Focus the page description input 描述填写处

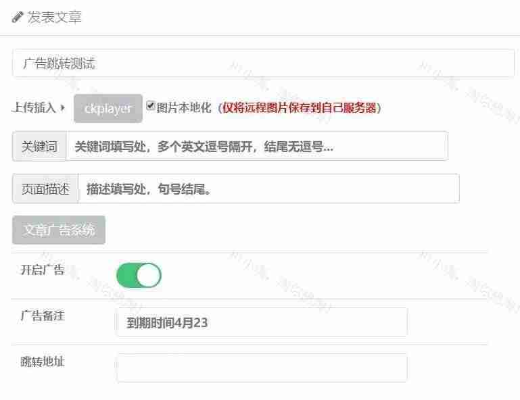pos(268,189)
